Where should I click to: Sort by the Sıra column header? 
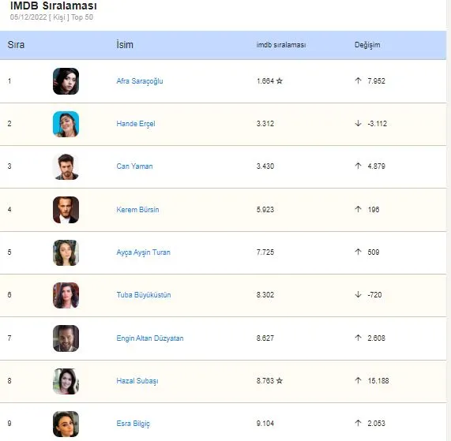point(16,45)
